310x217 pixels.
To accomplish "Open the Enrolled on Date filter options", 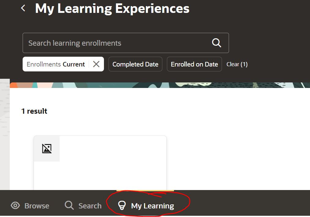I will (194, 64).
